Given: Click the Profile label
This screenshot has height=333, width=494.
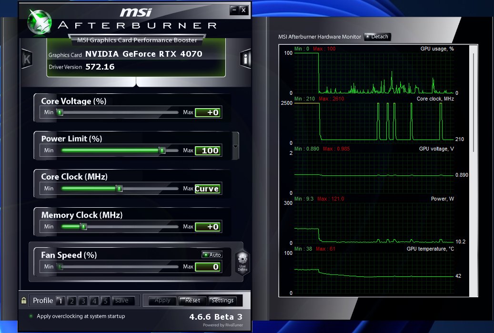Looking at the screenshot, I should [x=43, y=301].
